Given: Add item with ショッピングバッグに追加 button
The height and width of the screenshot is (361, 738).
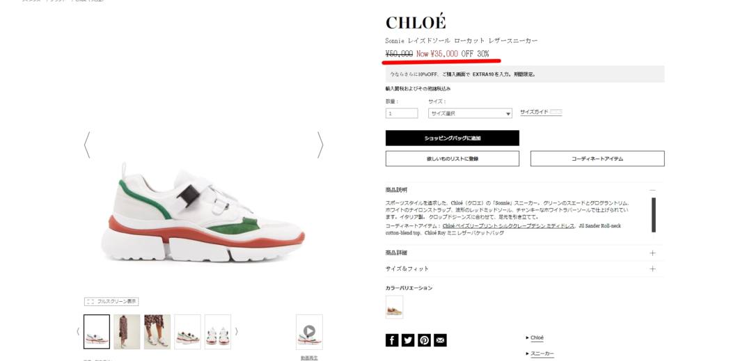Looking at the screenshot, I should [x=453, y=138].
